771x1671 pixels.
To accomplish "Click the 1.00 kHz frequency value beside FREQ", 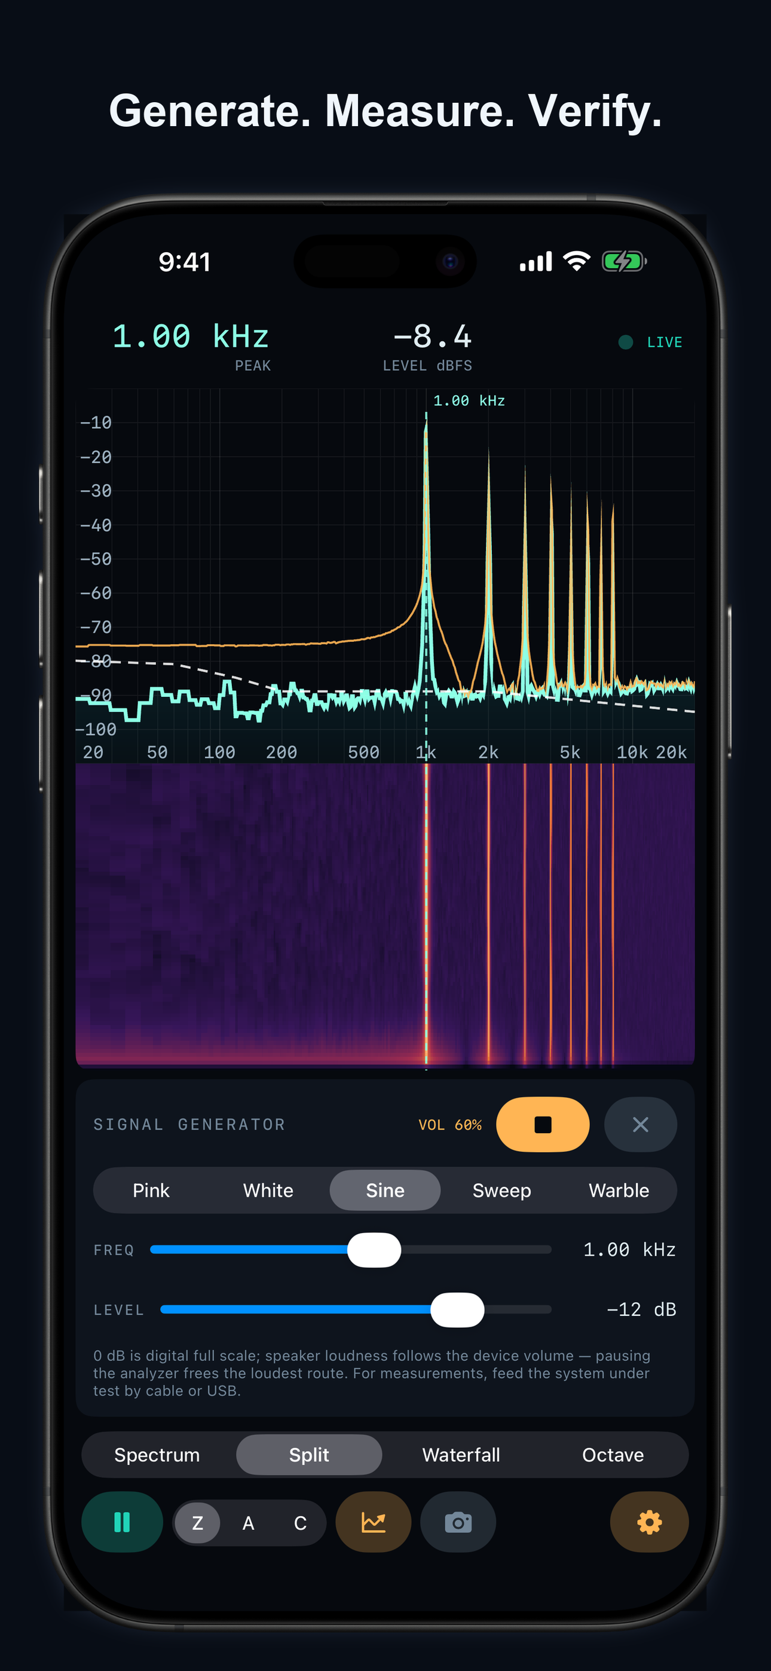I will (629, 1250).
